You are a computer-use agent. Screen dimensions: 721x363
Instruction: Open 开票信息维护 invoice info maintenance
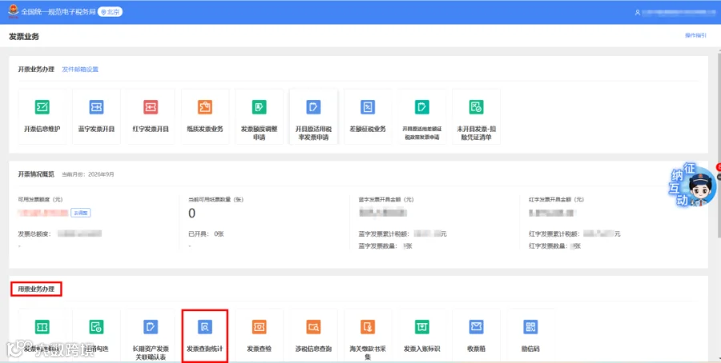pos(42,117)
